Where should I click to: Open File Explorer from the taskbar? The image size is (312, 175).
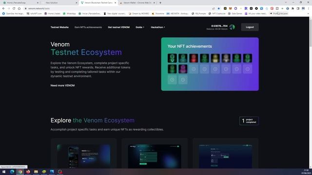coord(36,172)
